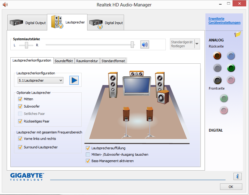Switch to the Digital Output tab
The height and width of the screenshot is (195, 249).
(27, 23)
